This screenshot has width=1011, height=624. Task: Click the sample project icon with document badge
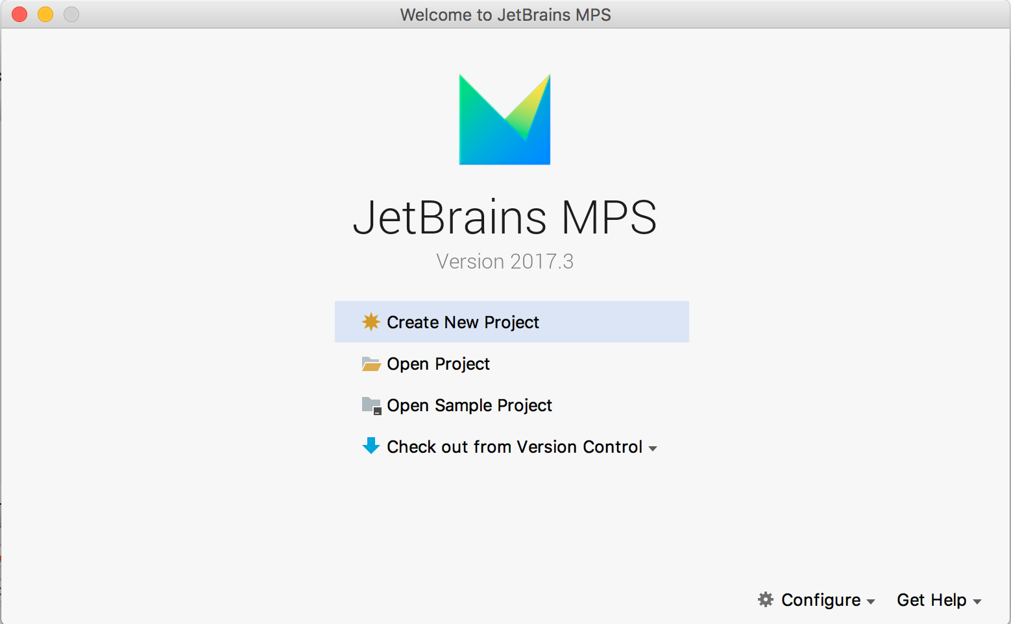[371, 405]
